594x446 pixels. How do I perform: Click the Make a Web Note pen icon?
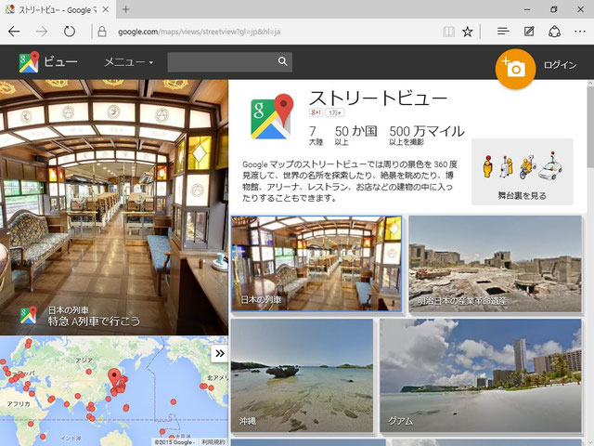[x=529, y=31]
